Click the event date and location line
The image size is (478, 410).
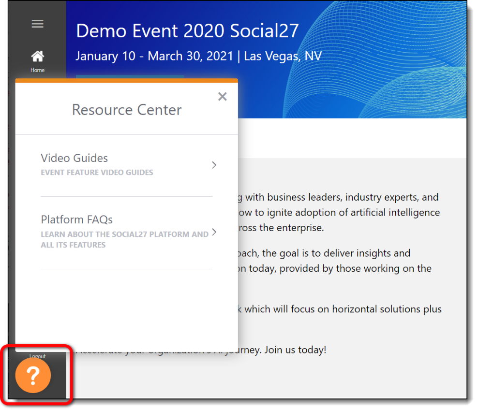198,56
